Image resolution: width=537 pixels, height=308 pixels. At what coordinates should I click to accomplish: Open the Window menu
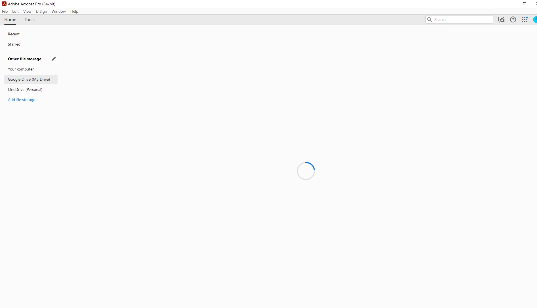[59, 11]
